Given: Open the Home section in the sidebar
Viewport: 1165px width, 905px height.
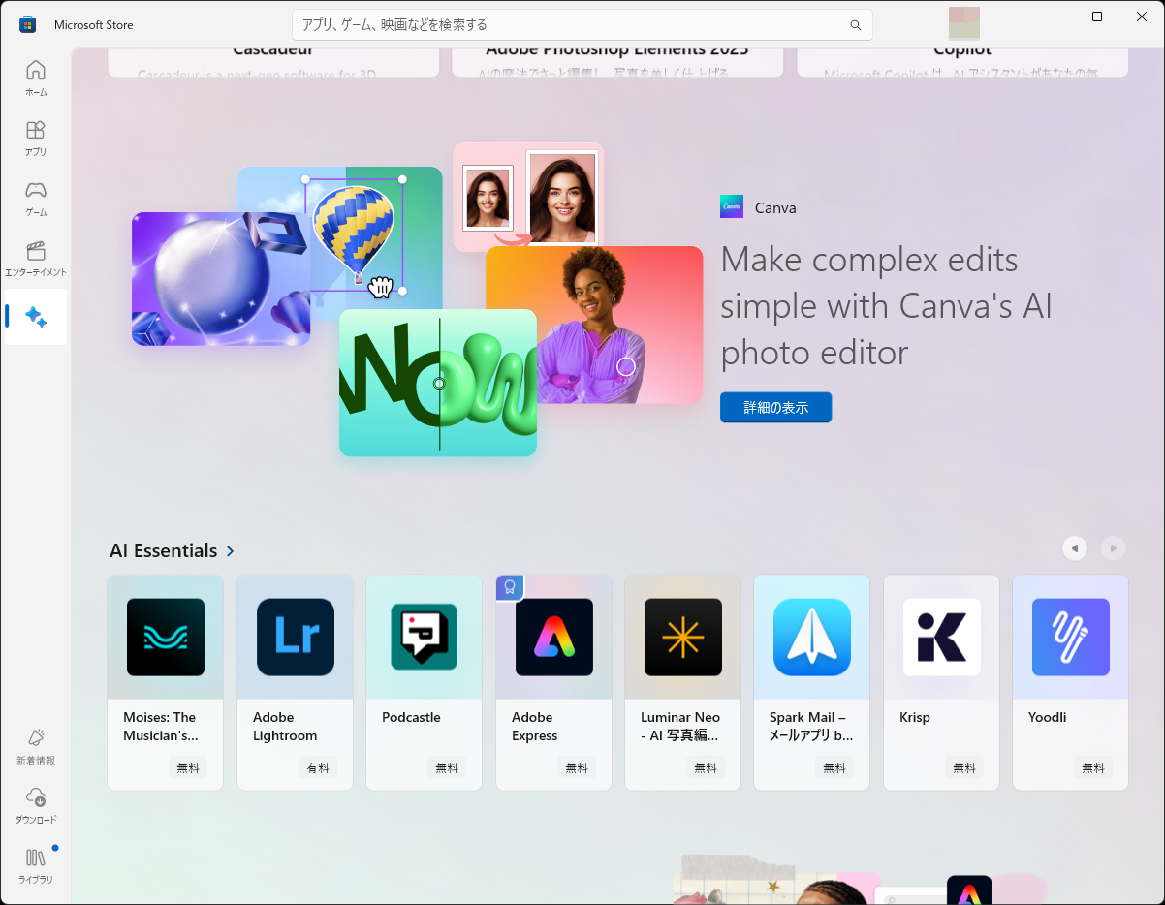Looking at the screenshot, I should [x=36, y=78].
